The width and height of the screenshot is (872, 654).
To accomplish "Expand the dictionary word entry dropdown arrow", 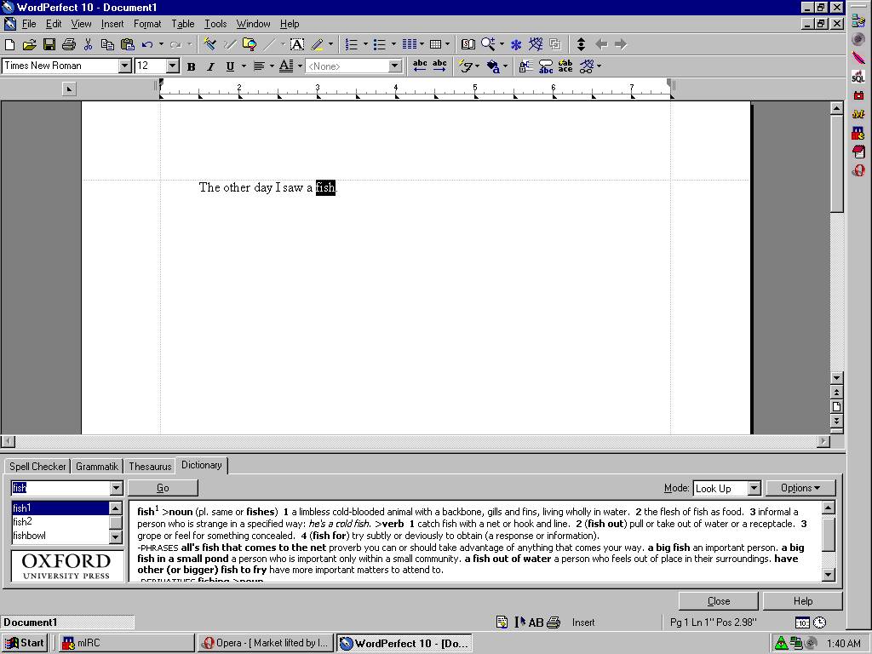I will click(x=116, y=488).
